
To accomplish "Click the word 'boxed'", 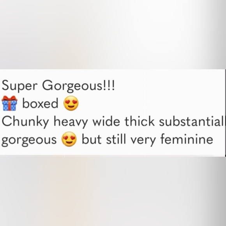I will pos(41,103).
